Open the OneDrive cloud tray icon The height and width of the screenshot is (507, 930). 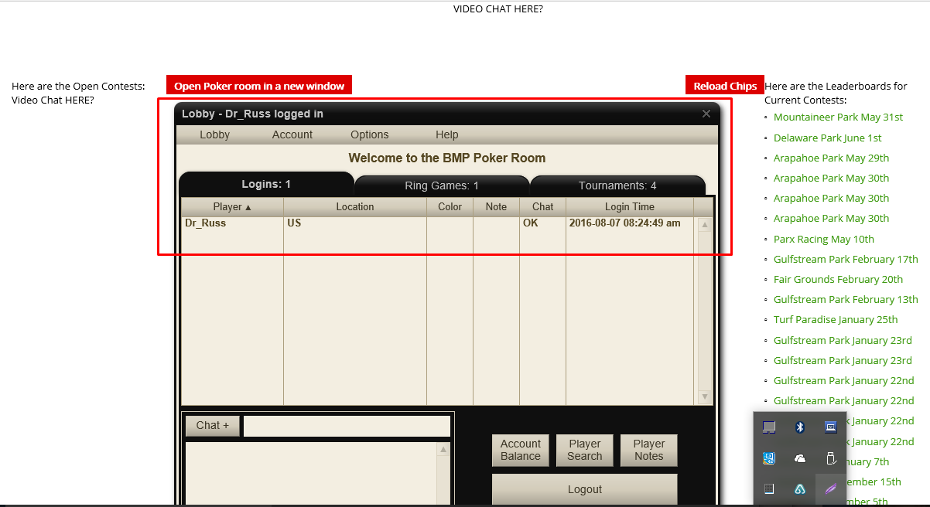coord(800,458)
